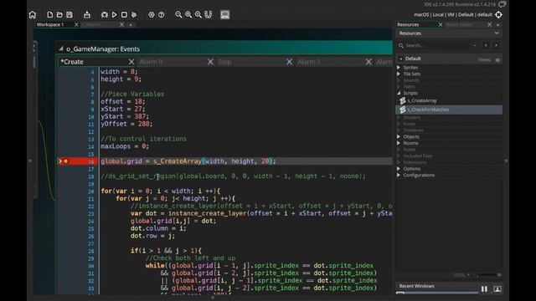Stop the game with the square icon
The width and height of the screenshot is (536, 301).
124,15
